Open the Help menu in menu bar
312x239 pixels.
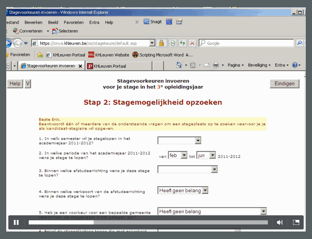pos(109,22)
